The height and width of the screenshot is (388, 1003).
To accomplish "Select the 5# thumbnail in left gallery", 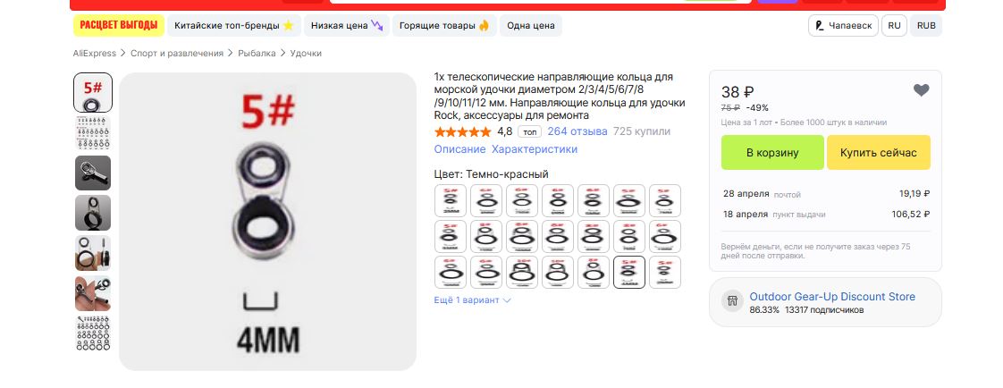I will pos(93,93).
